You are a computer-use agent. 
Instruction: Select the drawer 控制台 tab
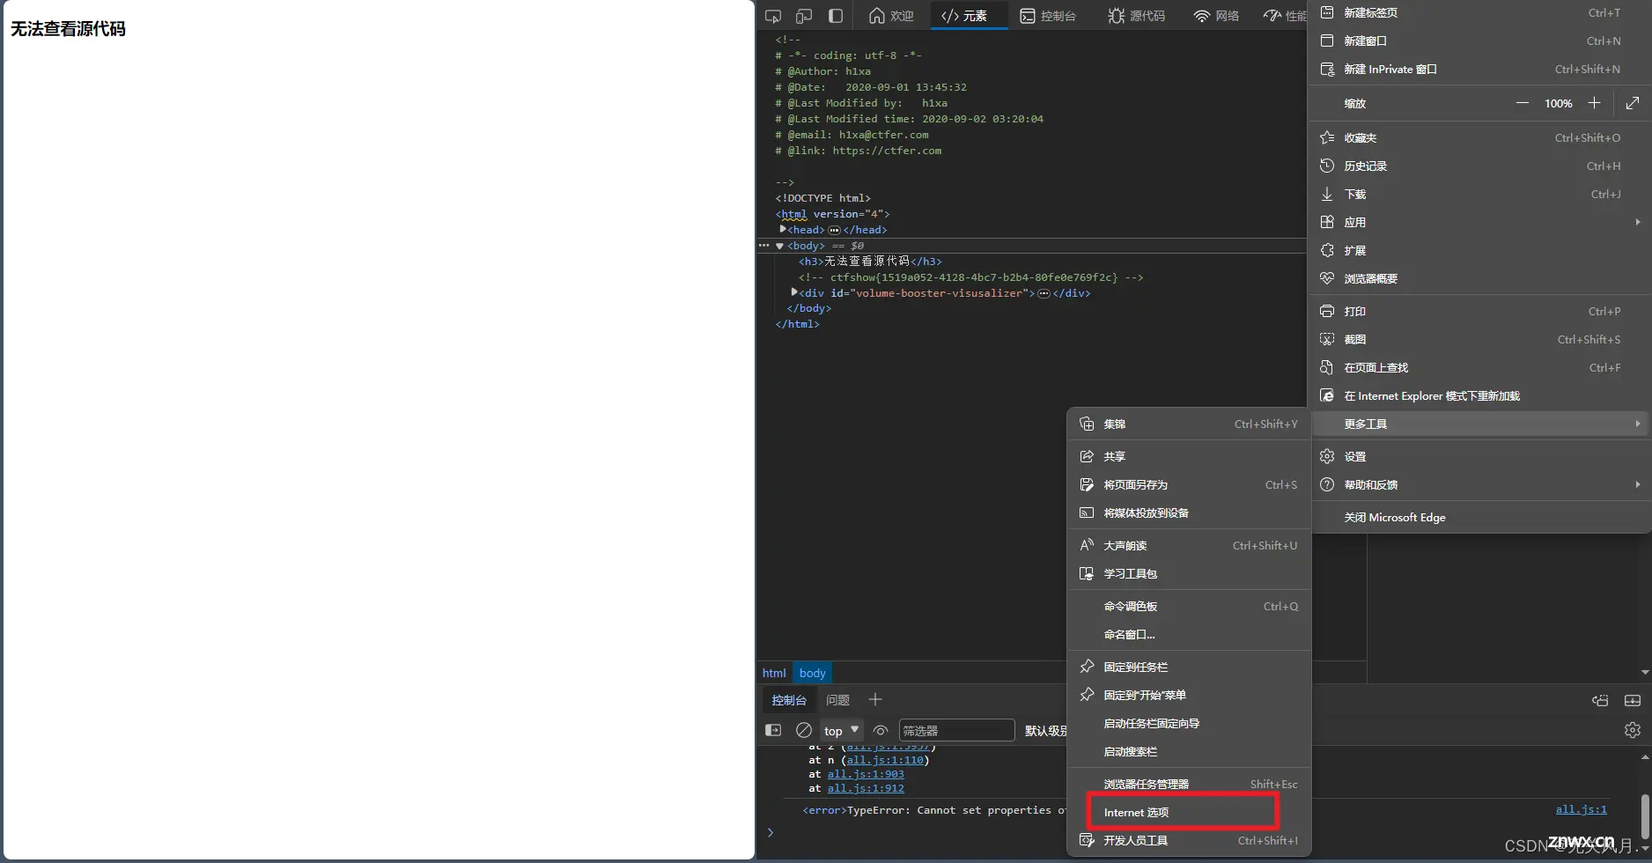click(x=789, y=700)
